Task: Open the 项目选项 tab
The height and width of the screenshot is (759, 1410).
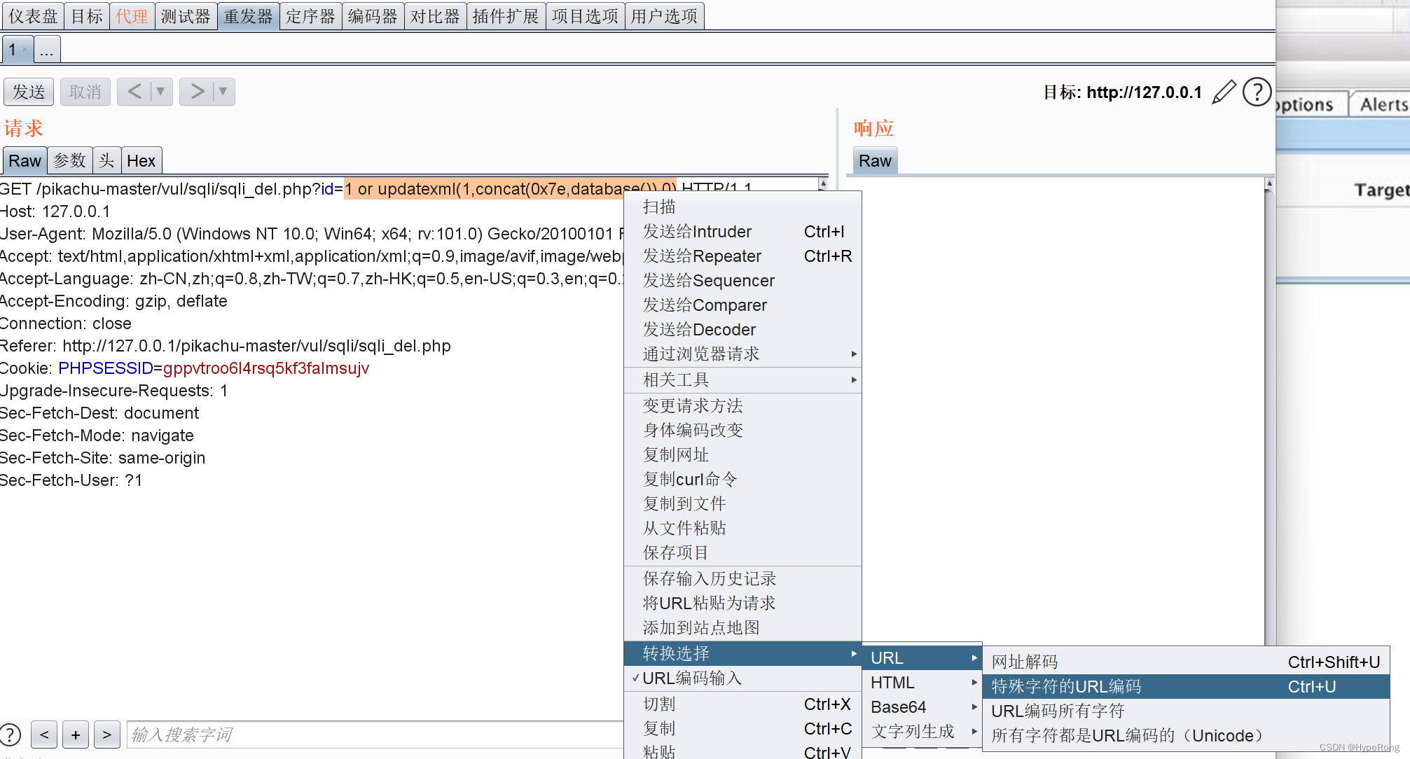Action: click(x=585, y=16)
